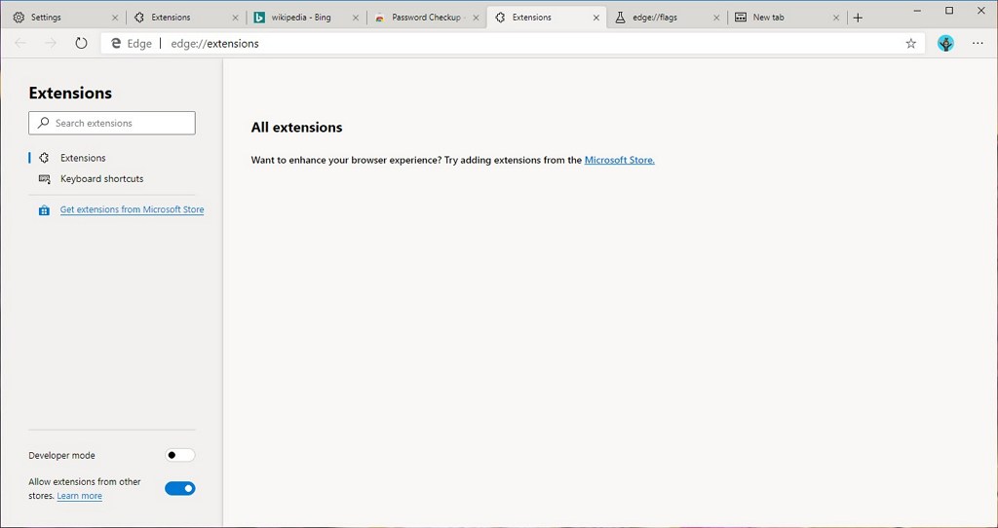Close the first Extensions tab
This screenshot has width=998, height=528.
(235, 18)
